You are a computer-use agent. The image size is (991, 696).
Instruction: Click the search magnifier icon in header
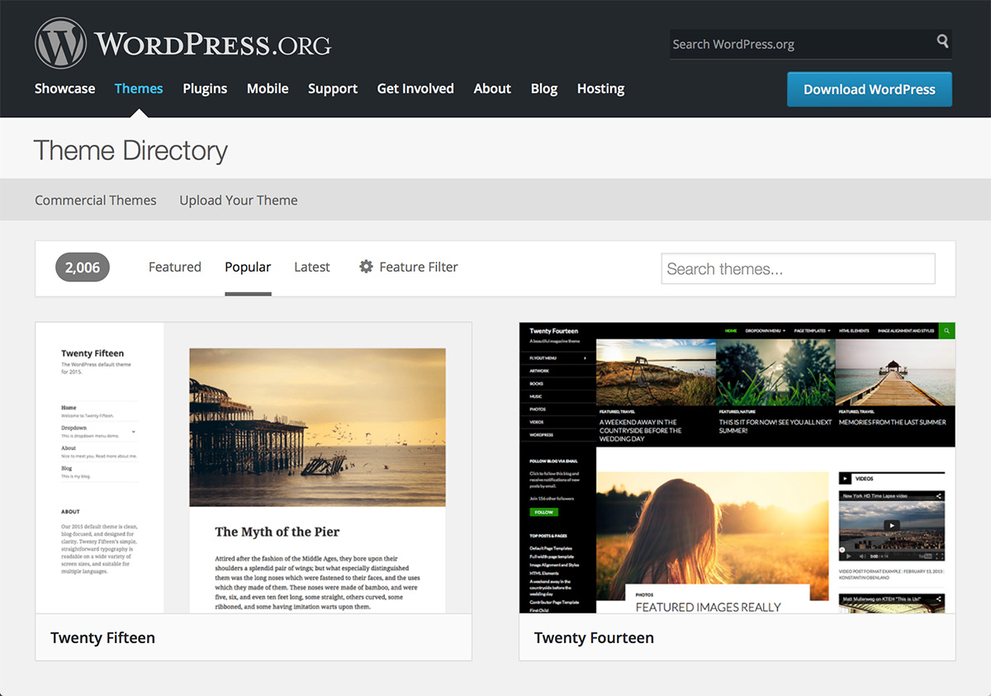(x=942, y=42)
